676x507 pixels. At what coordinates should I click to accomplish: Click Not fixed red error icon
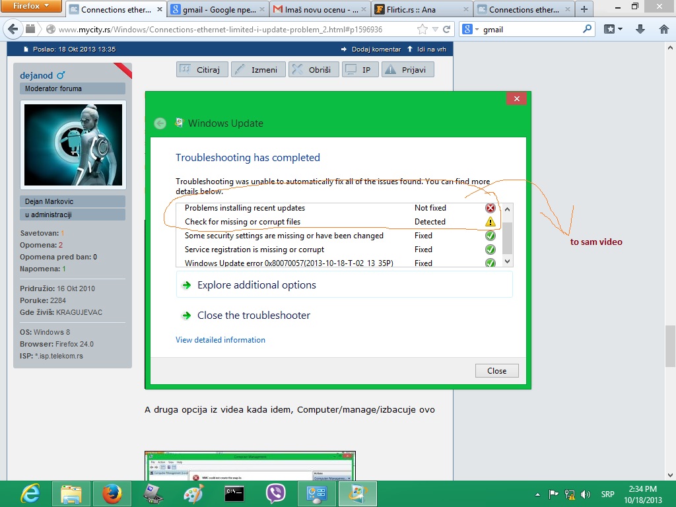coord(490,208)
